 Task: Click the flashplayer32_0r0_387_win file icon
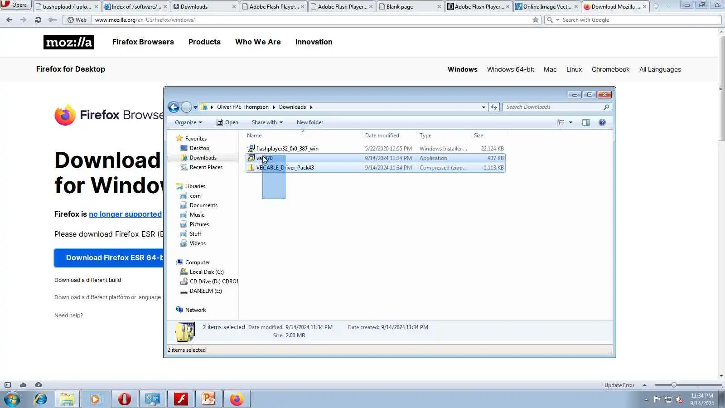coord(251,149)
